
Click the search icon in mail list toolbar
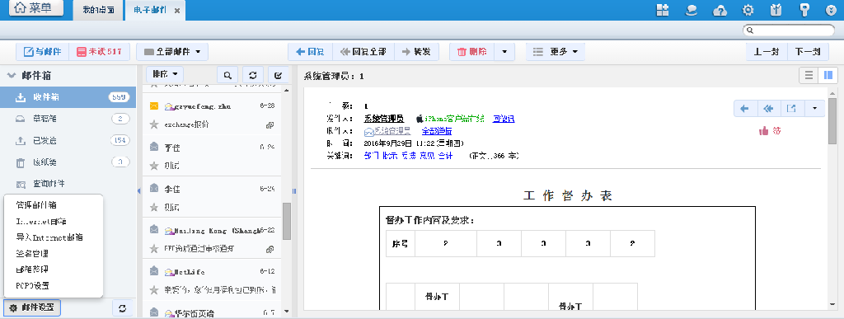(x=227, y=75)
